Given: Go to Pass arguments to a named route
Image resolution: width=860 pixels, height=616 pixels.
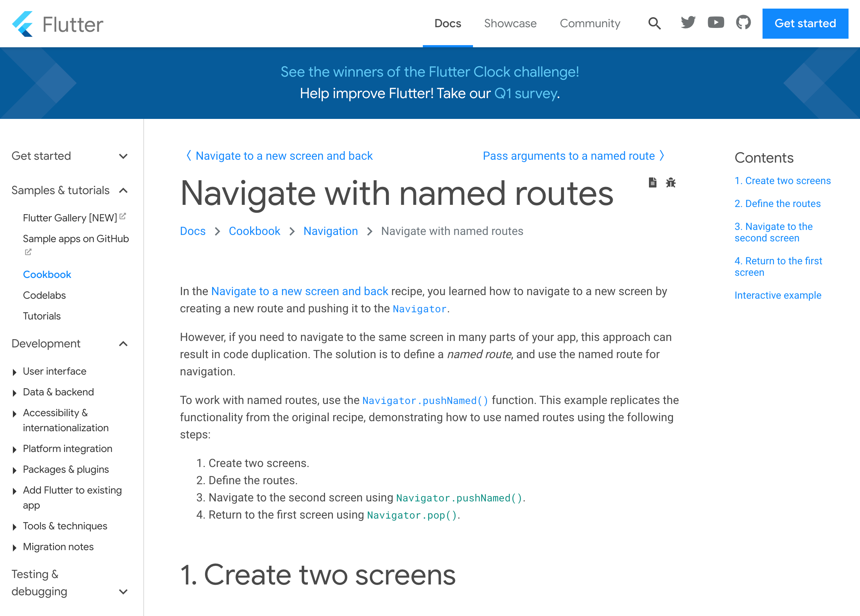Looking at the screenshot, I should (x=573, y=156).
